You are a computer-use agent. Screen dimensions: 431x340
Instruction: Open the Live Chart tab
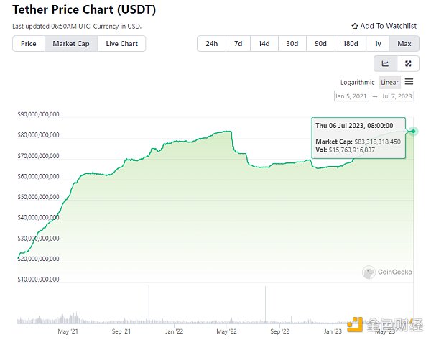click(x=122, y=43)
